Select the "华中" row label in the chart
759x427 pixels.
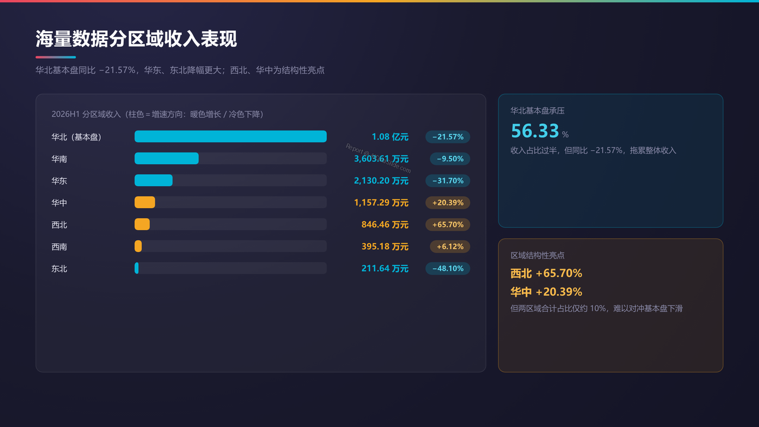tap(59, 203)
